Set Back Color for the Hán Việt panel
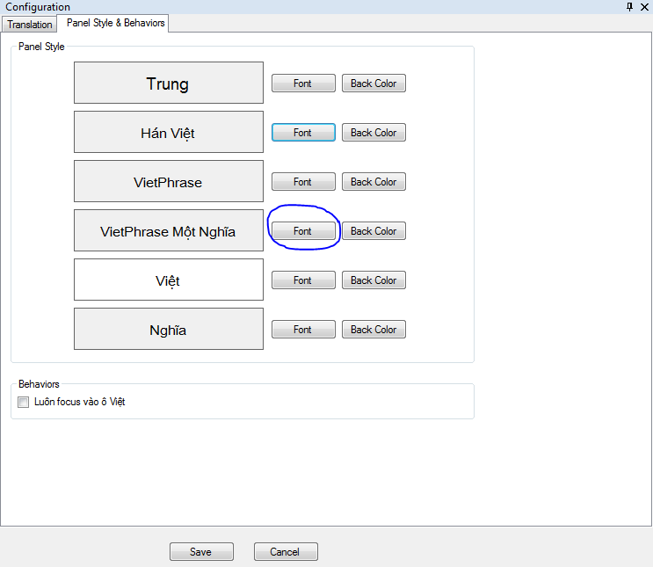 (374, 133)
